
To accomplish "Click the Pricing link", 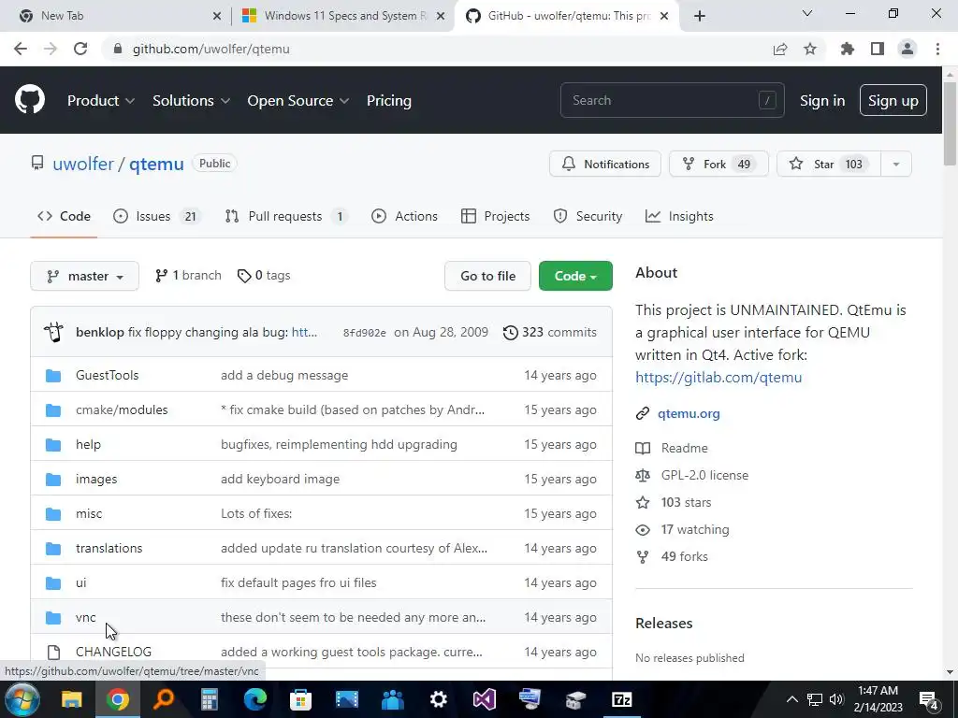I will [388, 101].
